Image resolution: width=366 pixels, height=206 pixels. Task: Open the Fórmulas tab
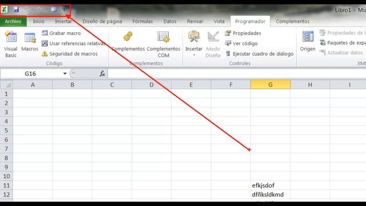click(142, 22)
